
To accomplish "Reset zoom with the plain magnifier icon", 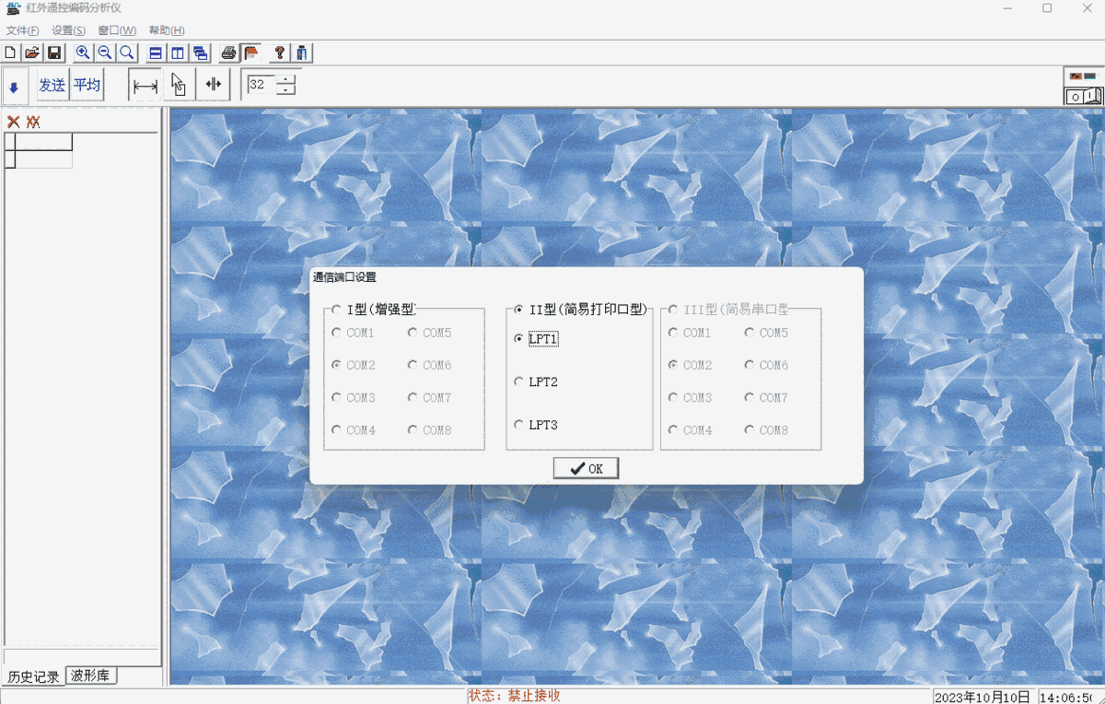I will [x=127, y=53].
